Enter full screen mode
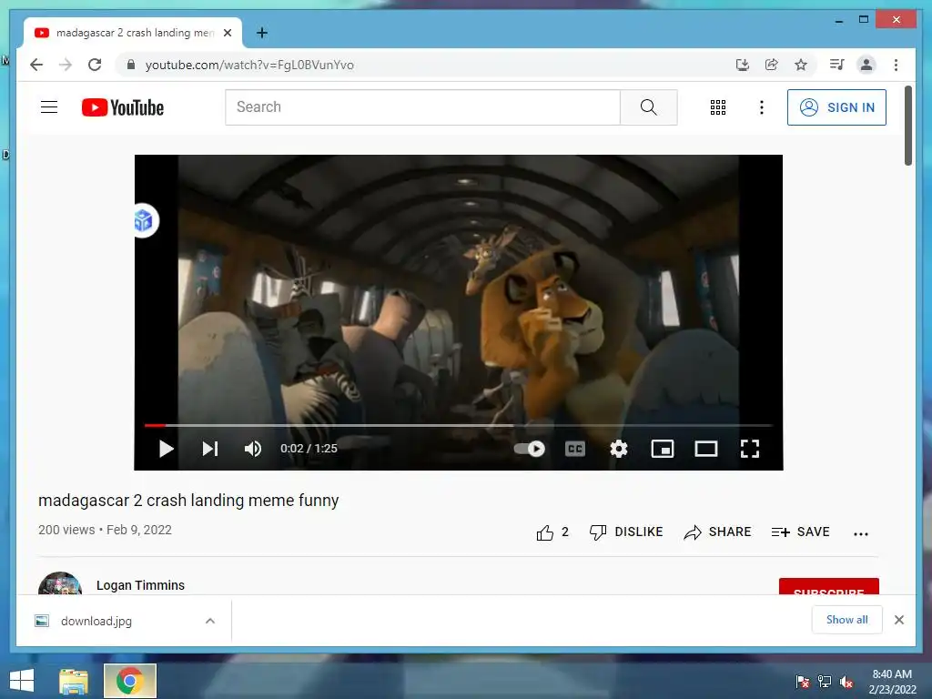 pos(750,449)
